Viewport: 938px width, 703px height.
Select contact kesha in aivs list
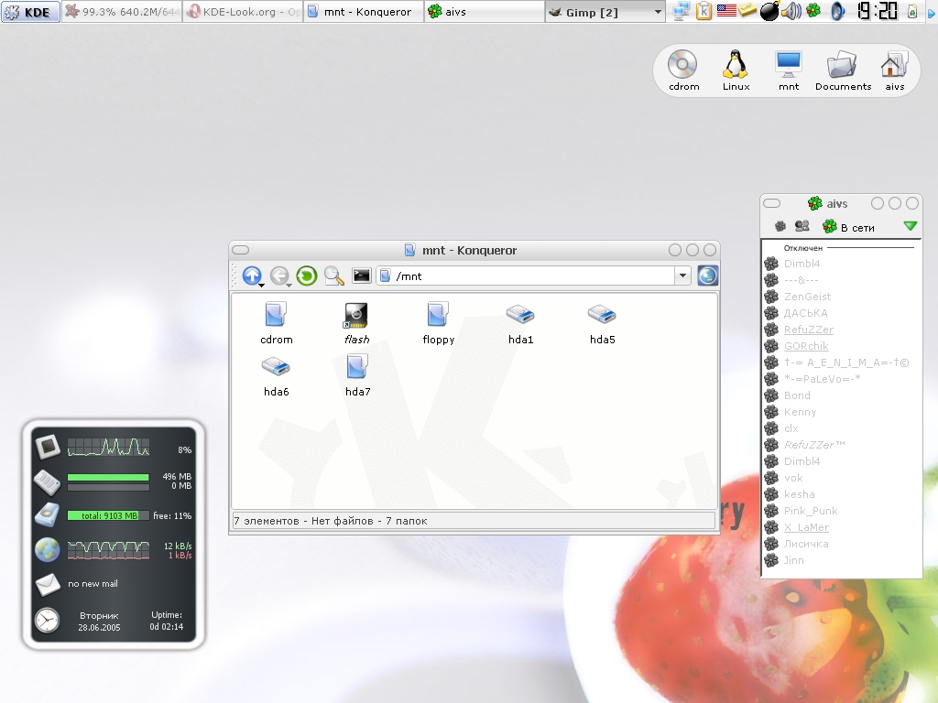pos(799,494)
